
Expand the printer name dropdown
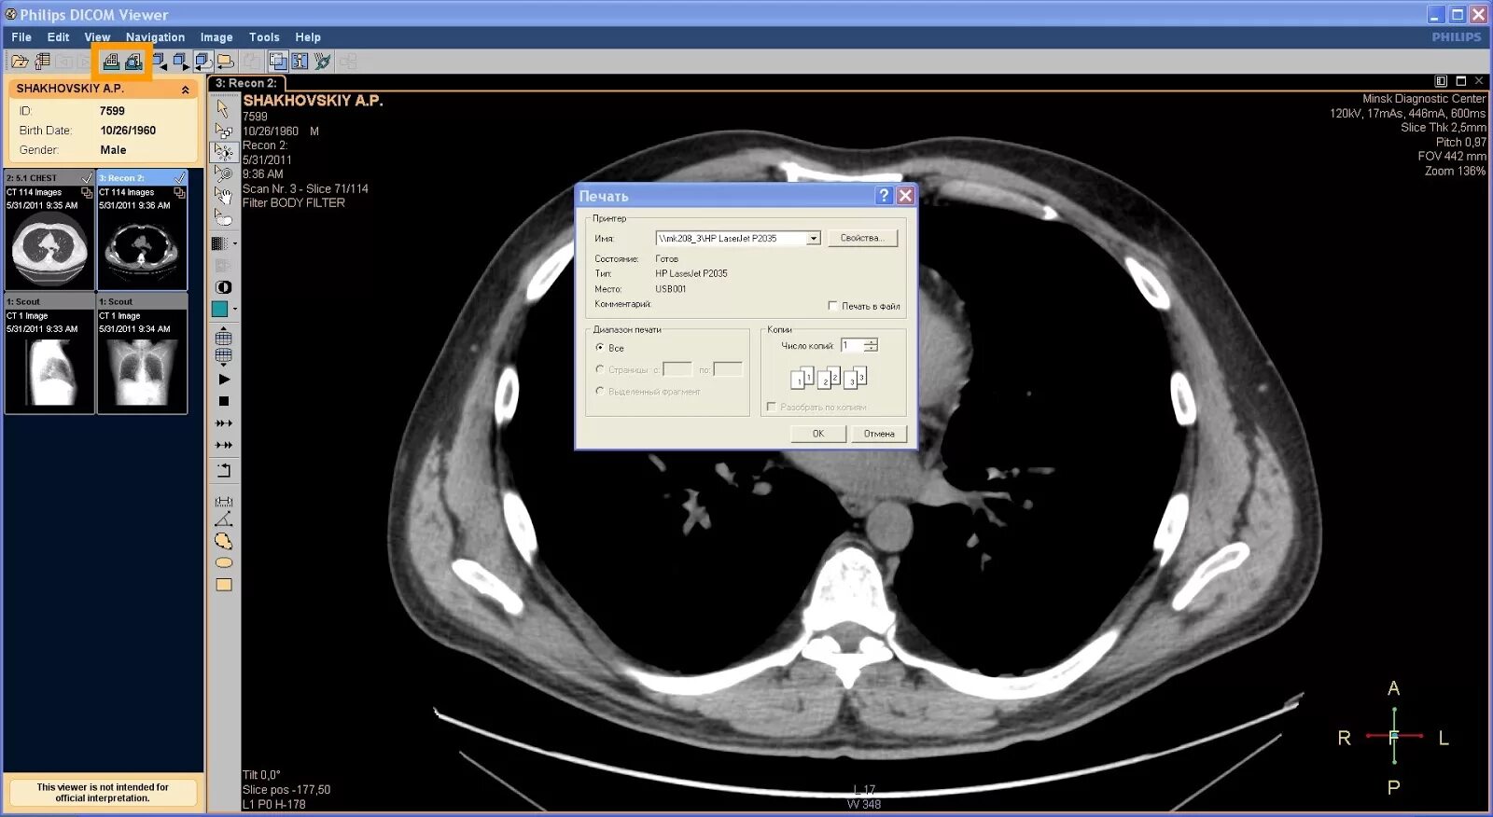(814, 239)
